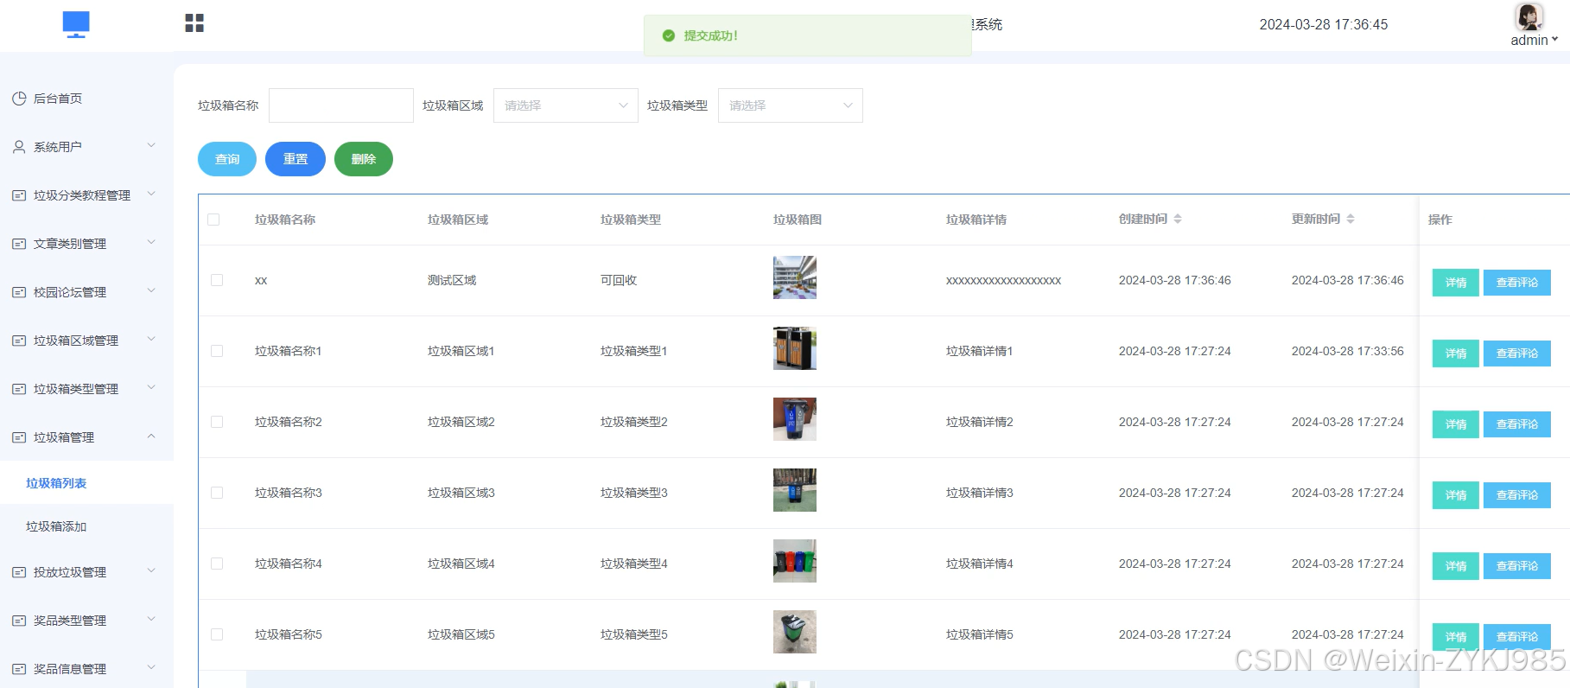The width and height of the screenshot is (1570, 688).
Task: Check the row checkbox for 垃圾箱名称5
Action: point(217,634)
